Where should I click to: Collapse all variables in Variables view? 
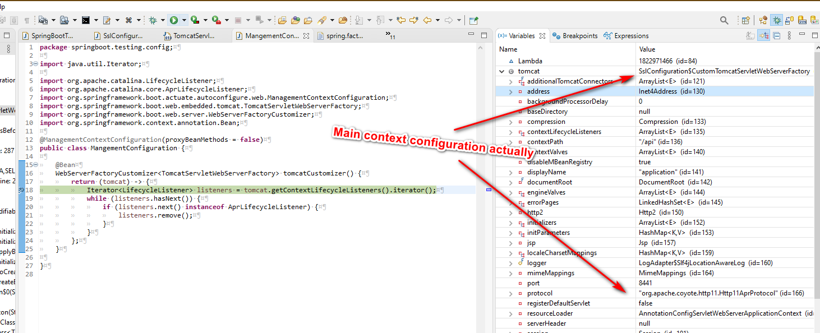tap(777, 36)
